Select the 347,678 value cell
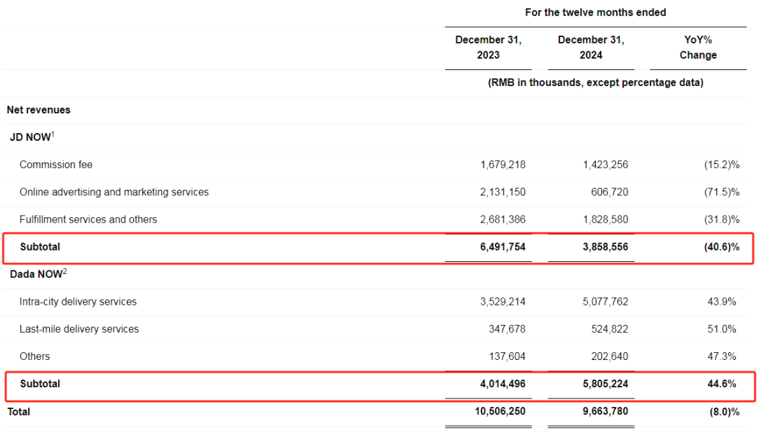This screenshot has width=757, height=437. (x=507, y=329)
